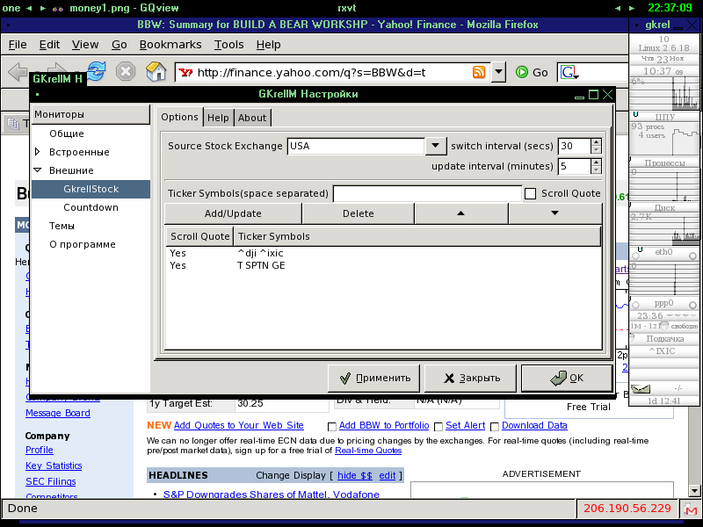Viewport: 703px width, 527px height.
Task: Click the green Go button icon
Action: coord(522,72)
